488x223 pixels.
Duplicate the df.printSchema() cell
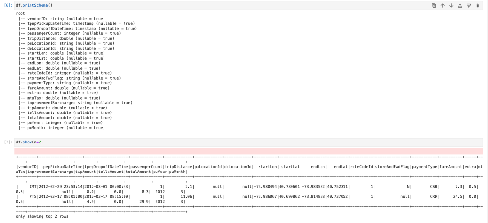pos(434,5)
